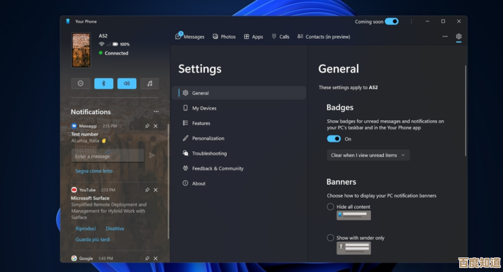503x272 pixels.
Task: Dismiss the YouTube notification
Action: pyautogui.click(x=155, y=190)
